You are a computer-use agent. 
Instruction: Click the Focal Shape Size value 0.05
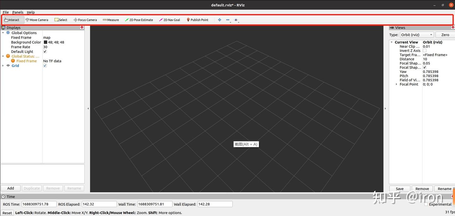coord(427,63)
